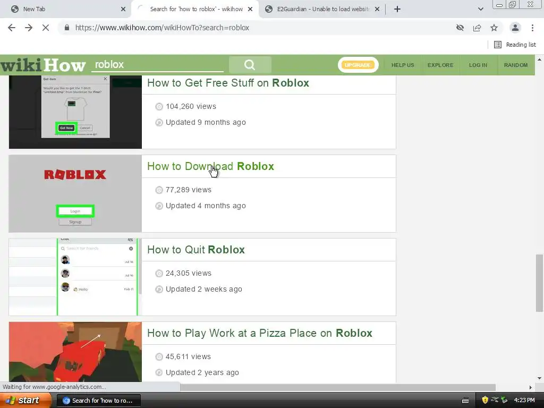
Task: Close the E2Guardian tab
Action: tap(378, 9)
